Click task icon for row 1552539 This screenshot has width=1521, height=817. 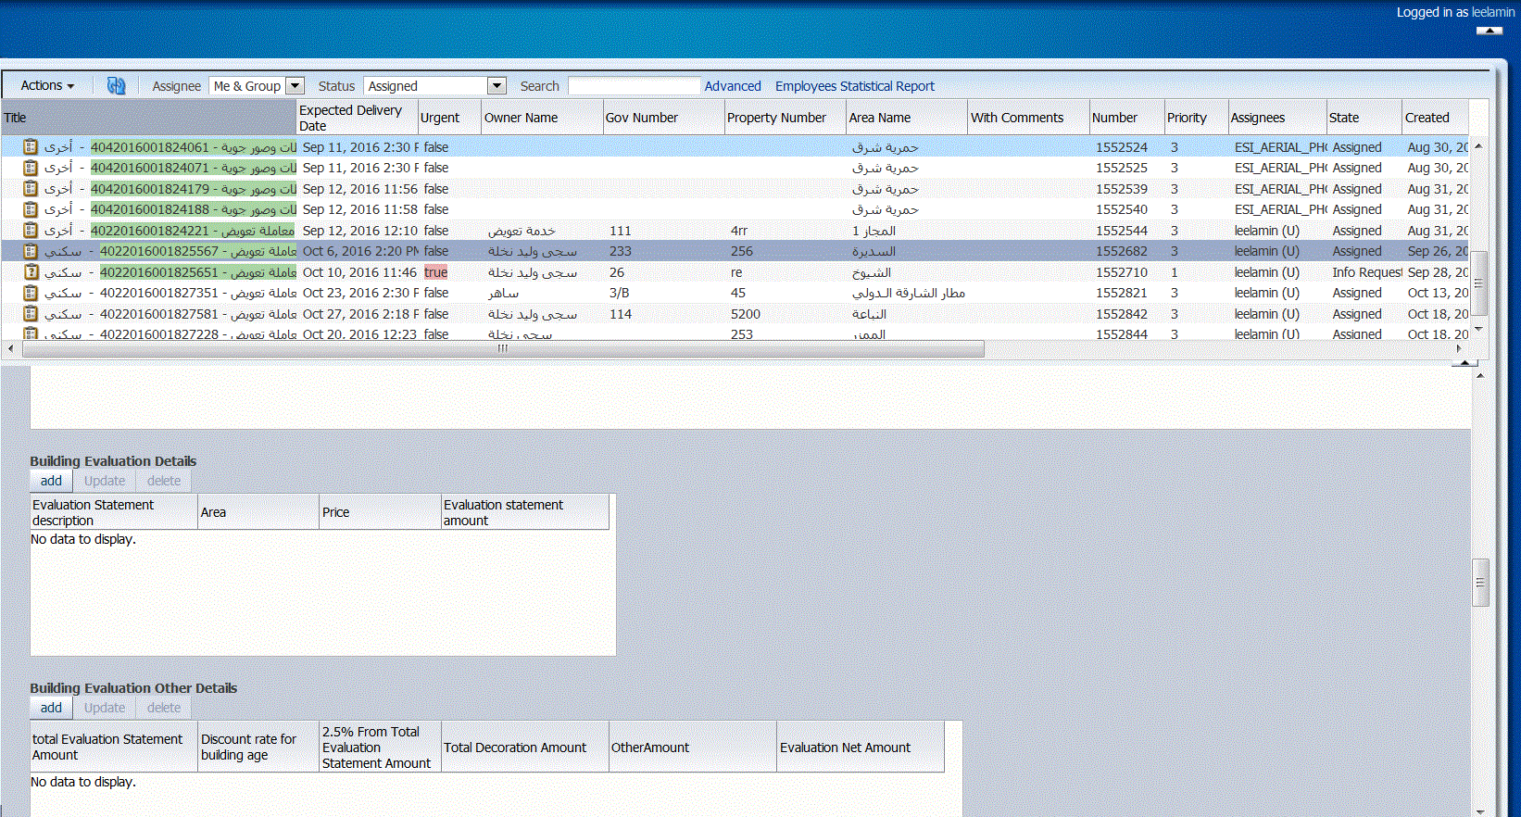31,188
